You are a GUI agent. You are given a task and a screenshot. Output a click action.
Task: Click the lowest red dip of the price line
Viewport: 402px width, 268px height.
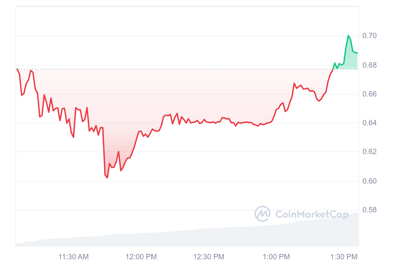(107, 178)
